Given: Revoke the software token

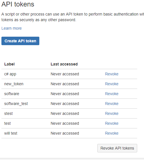Looking at the screenshot, I should click(112, 94).
